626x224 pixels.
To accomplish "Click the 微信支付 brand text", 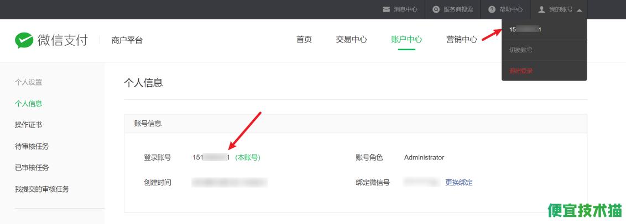I will click(x=62, y=40).
